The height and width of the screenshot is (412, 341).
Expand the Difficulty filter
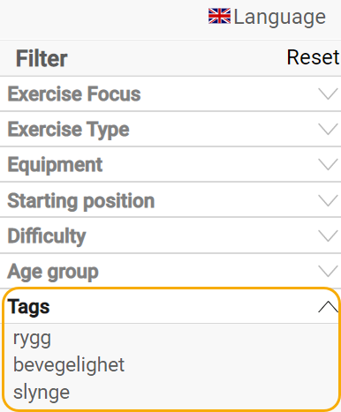tap(170, 236)
